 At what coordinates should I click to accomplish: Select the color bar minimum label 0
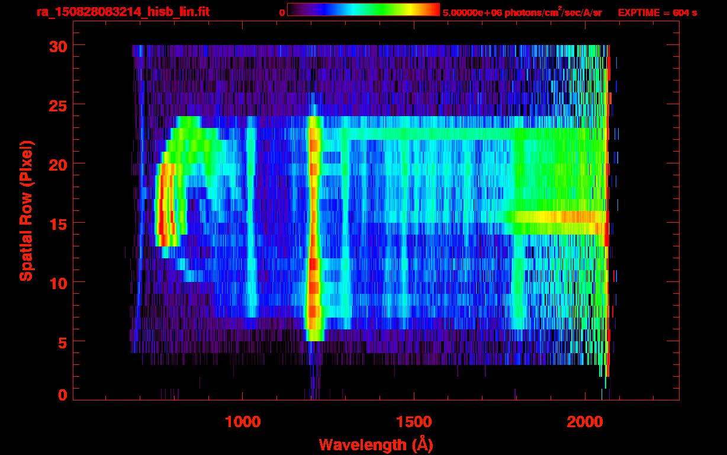click(282, 12)
